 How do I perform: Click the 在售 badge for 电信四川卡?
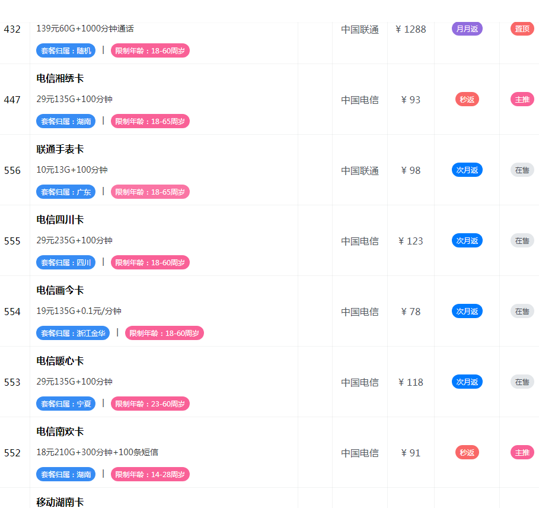point(522,240)
